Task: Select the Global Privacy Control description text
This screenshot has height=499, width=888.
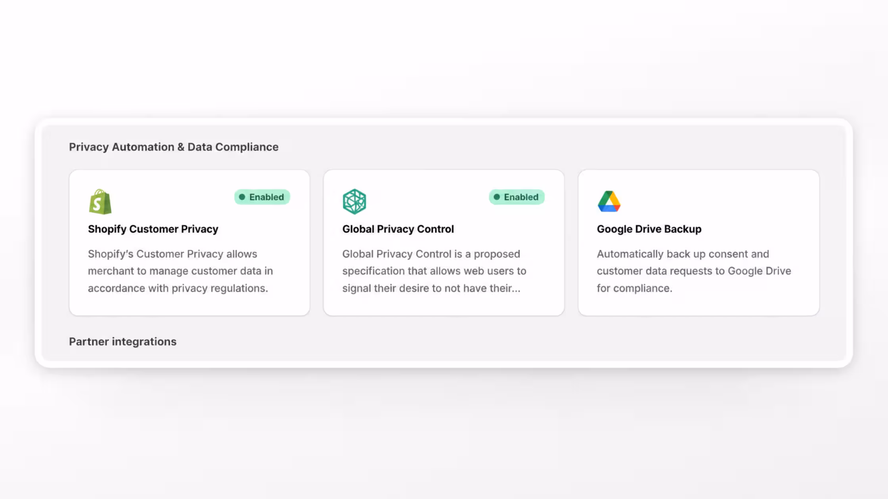Action: point(434,271)
